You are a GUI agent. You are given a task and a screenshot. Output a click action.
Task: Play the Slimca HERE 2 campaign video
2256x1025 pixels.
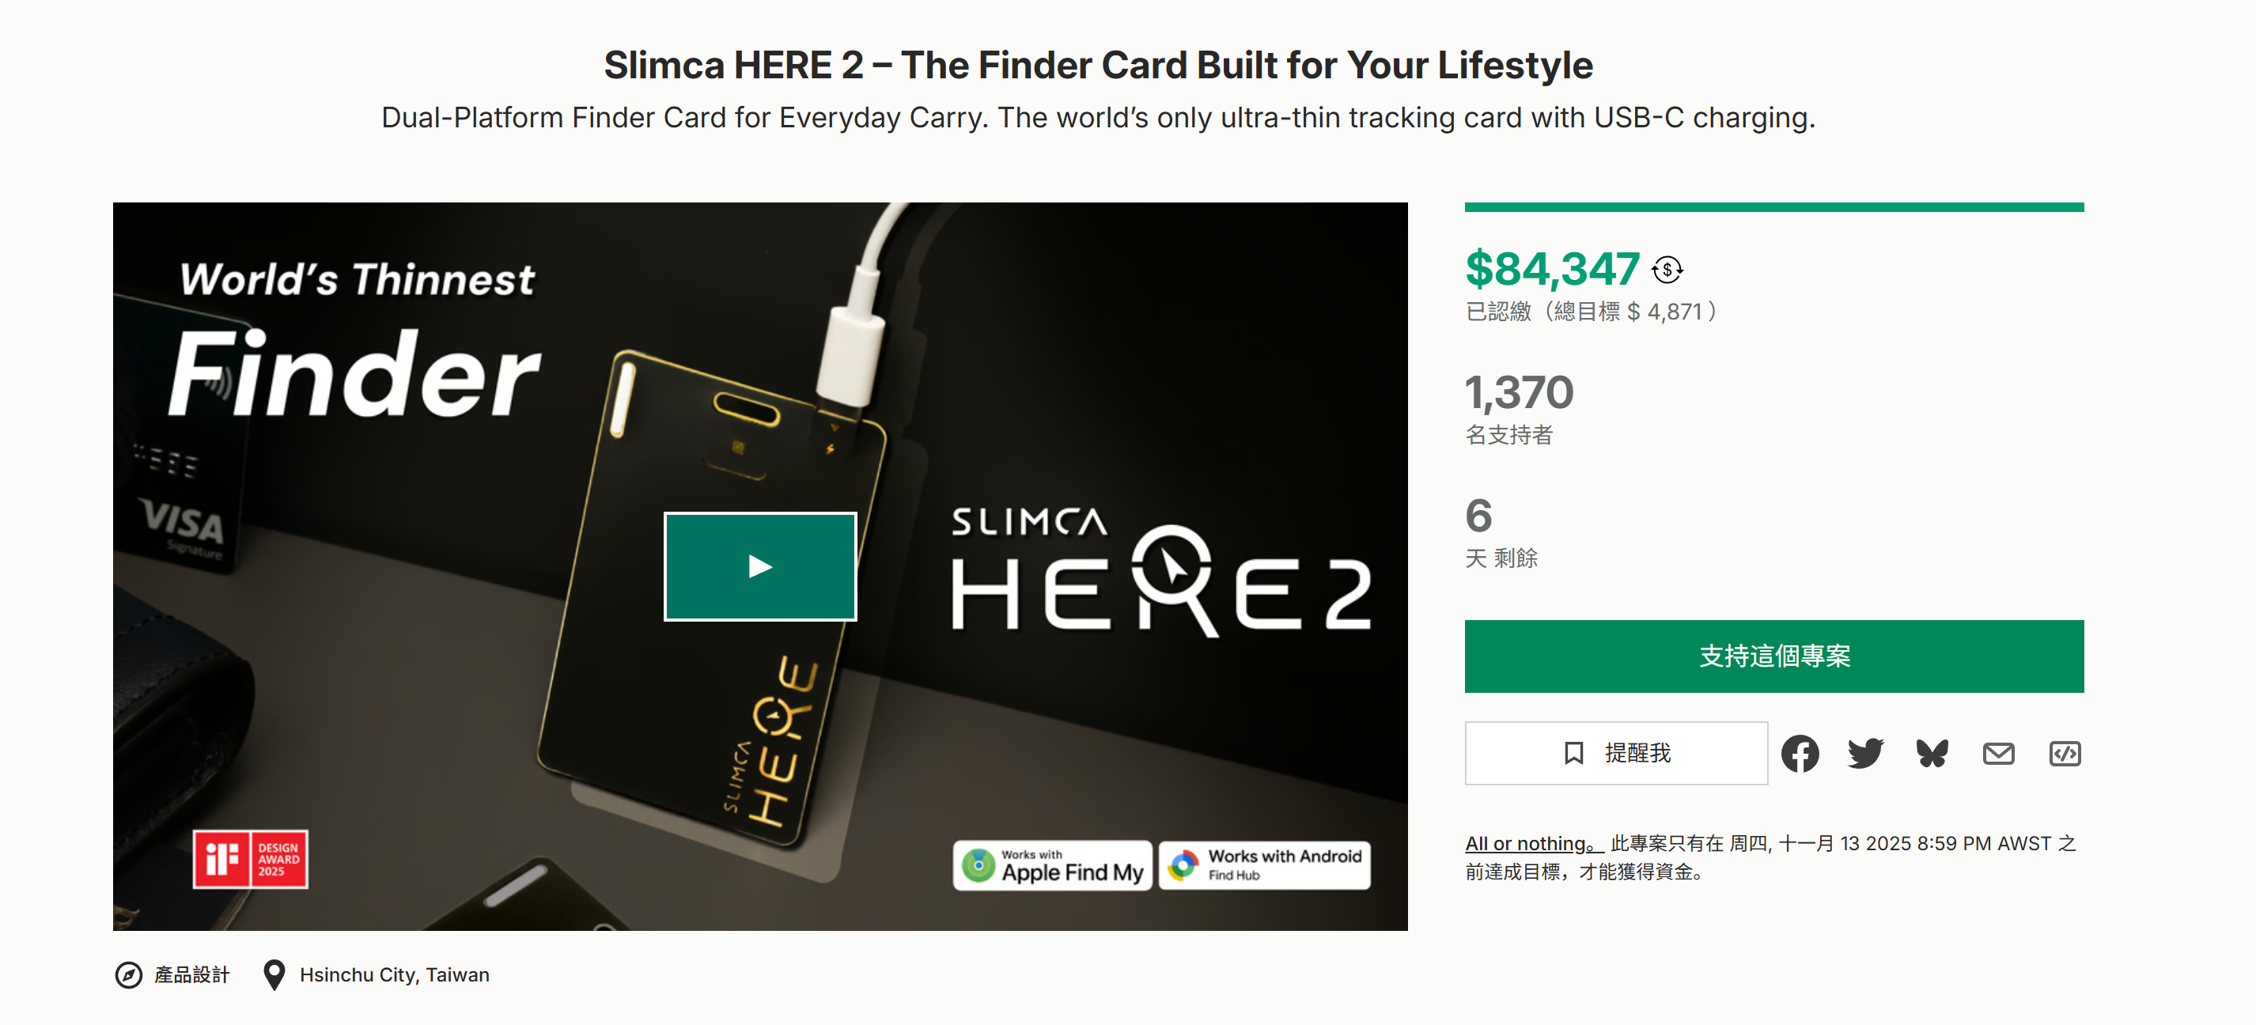759,566
